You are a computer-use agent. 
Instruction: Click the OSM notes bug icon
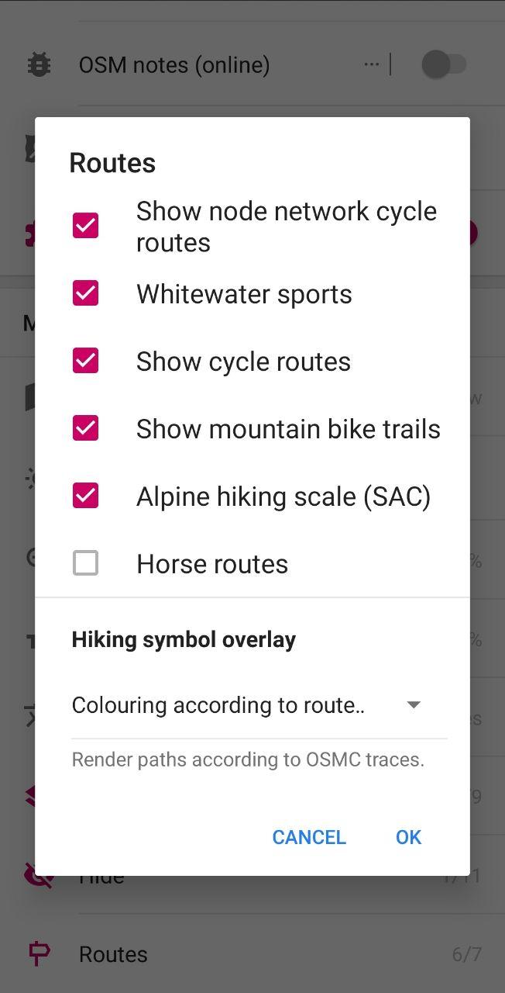(38, 64)
